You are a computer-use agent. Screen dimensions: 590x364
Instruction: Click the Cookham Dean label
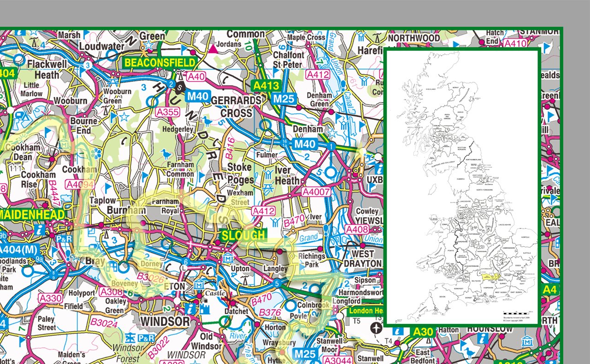24,153
